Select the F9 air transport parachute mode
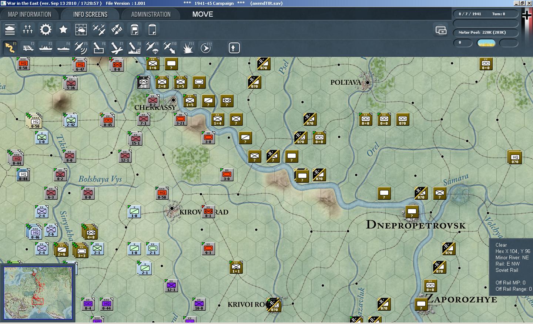 pos(152,48)
